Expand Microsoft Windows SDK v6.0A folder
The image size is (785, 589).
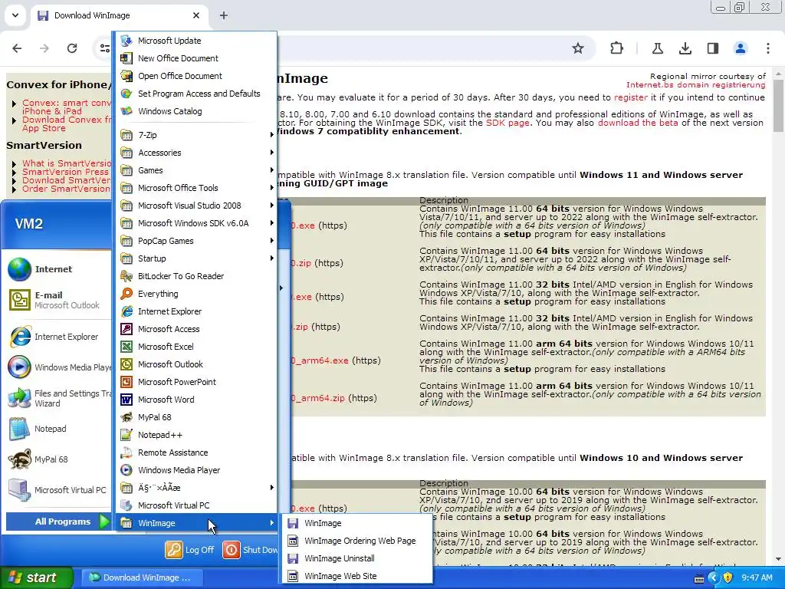tap(196, 223)
